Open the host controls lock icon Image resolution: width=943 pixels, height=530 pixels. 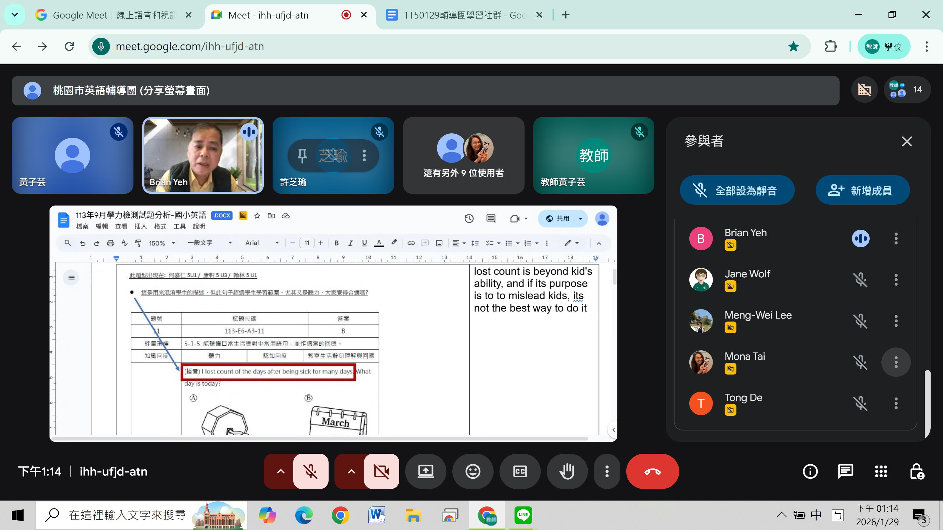pyautogui.click(x=917, y=471)
